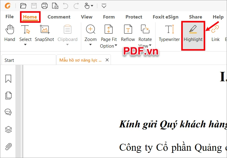227x158 pixels.
Task: Click the Công ty Cổ phần Quảng text
Action: click(171, 148)
